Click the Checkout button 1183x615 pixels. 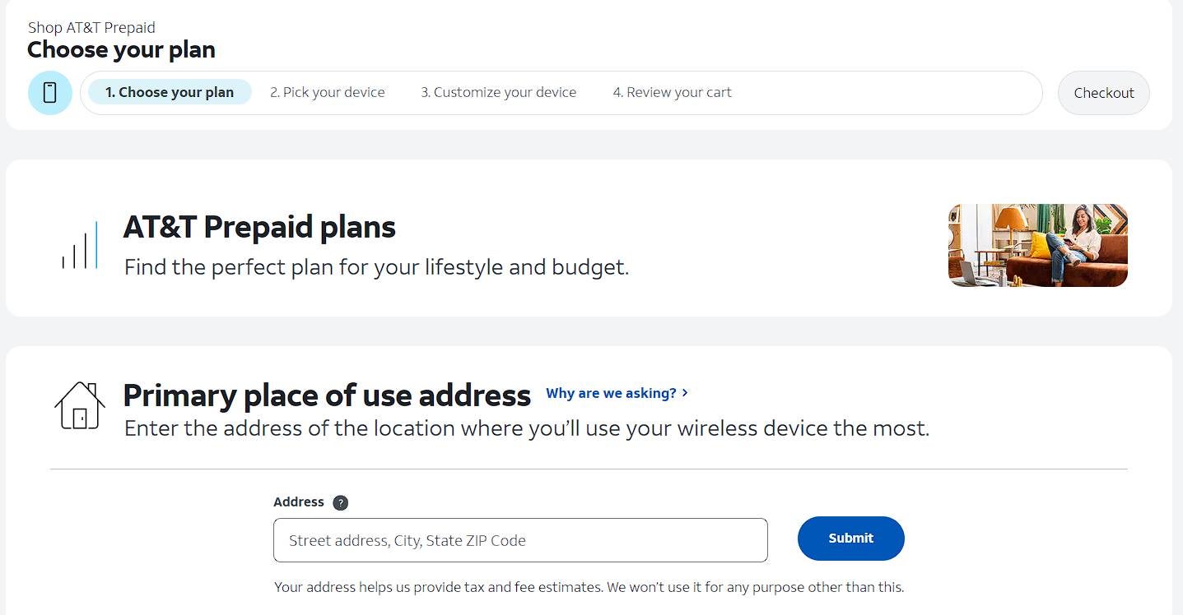coord(1103,93)
